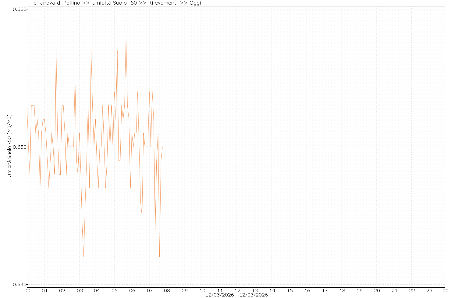This screenshot has width=451, height=298.
Task: Click hour 08 on the time axis
Action: 167,290
